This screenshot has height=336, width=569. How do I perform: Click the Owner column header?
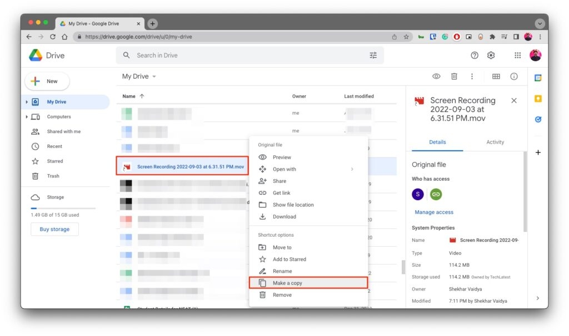[x=299, y=96]
